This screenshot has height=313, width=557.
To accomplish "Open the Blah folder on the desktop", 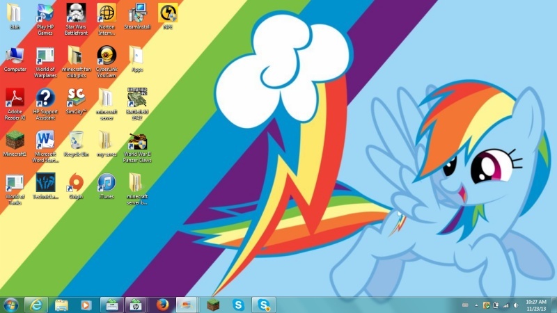I will 15,16.
